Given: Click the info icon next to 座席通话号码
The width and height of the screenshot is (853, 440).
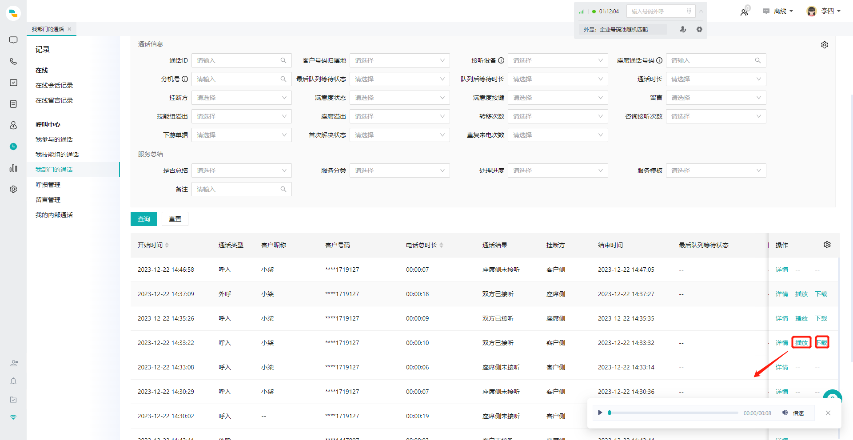Looking at the screenshot, I should [659, 60].
